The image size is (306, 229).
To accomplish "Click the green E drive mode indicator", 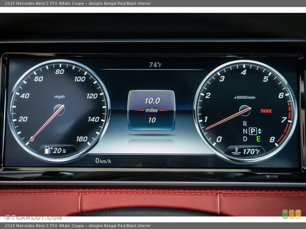I will tap(259, 139).
